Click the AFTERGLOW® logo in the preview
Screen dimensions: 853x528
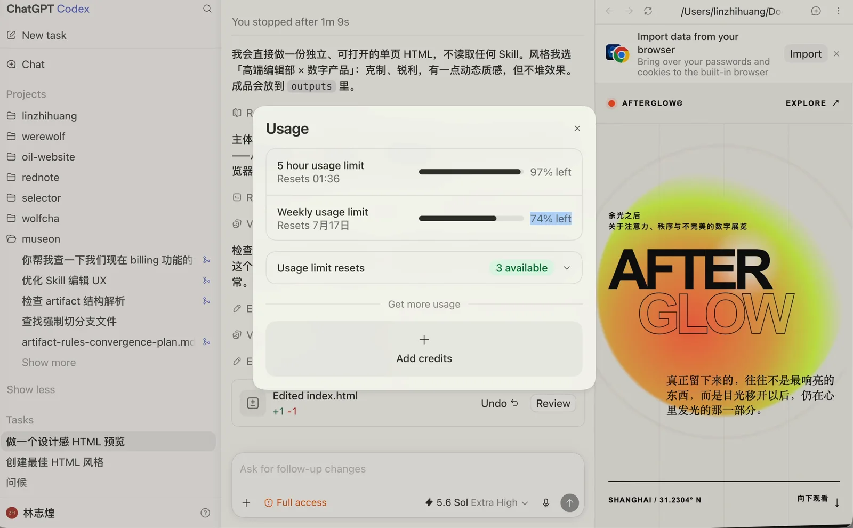point(645,103)
